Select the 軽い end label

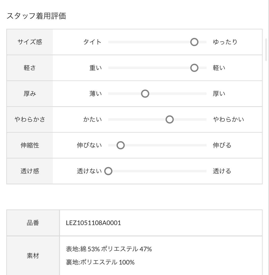point(219,68)
